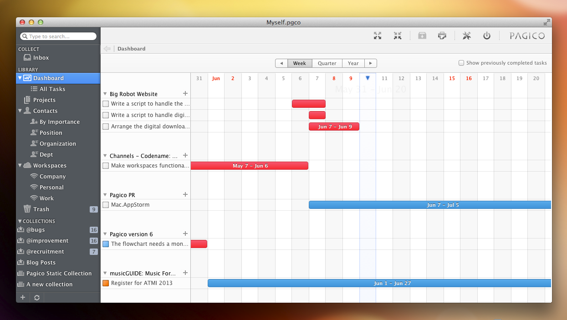Image resolution: width=567 pixels, height=320 pixels.
Task: Add task to Pagico PR with plus
Action: point(185,194)
